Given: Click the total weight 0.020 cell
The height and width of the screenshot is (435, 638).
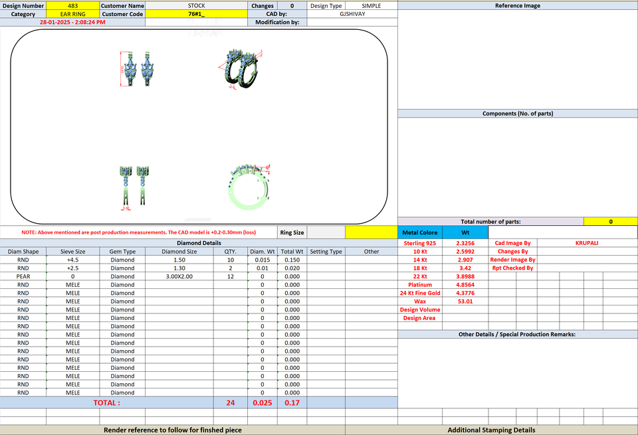Looking at the screenshot, I should 292,268.
